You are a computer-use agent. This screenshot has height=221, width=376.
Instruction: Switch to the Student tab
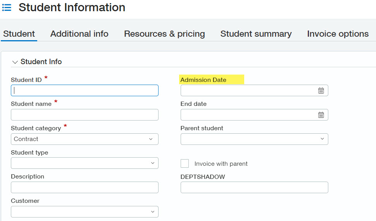[x=19, y=34]
